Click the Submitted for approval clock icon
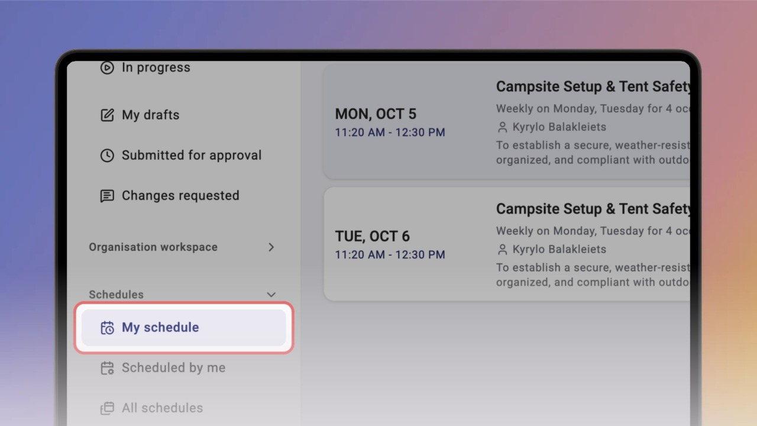Viewport: 757px width, 426px height. pyautogui.click(x=107, y=155)
